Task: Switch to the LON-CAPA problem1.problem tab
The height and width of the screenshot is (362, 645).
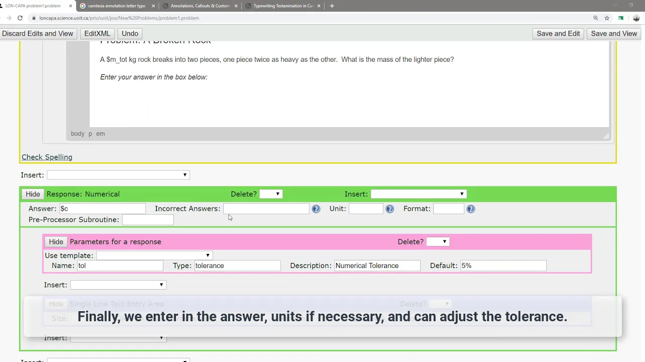Action: click(x=33, y=6)
